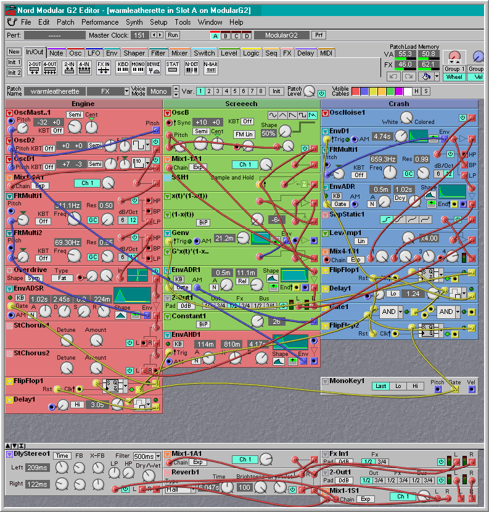Click the Patch Name field warmleatherette
This screenshot has width=489, height=512.
(55, 91)
